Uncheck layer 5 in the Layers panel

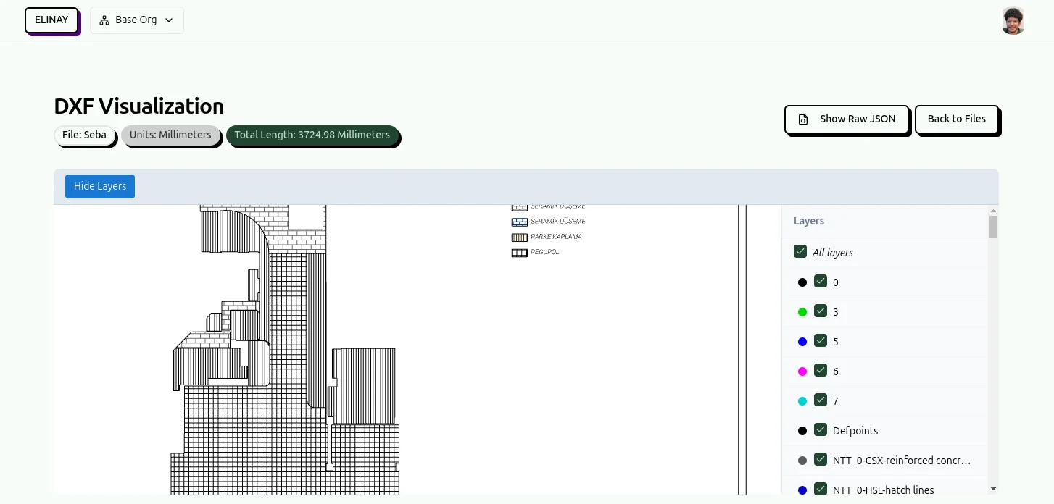[x=821, y=341]
